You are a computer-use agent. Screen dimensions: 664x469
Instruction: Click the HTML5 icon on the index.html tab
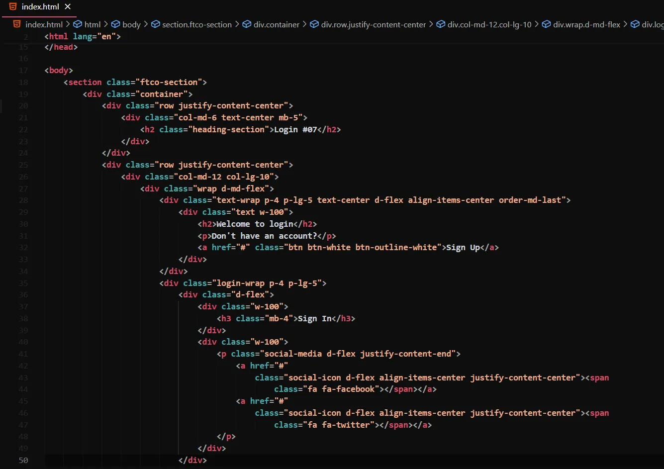pos(13,7)
